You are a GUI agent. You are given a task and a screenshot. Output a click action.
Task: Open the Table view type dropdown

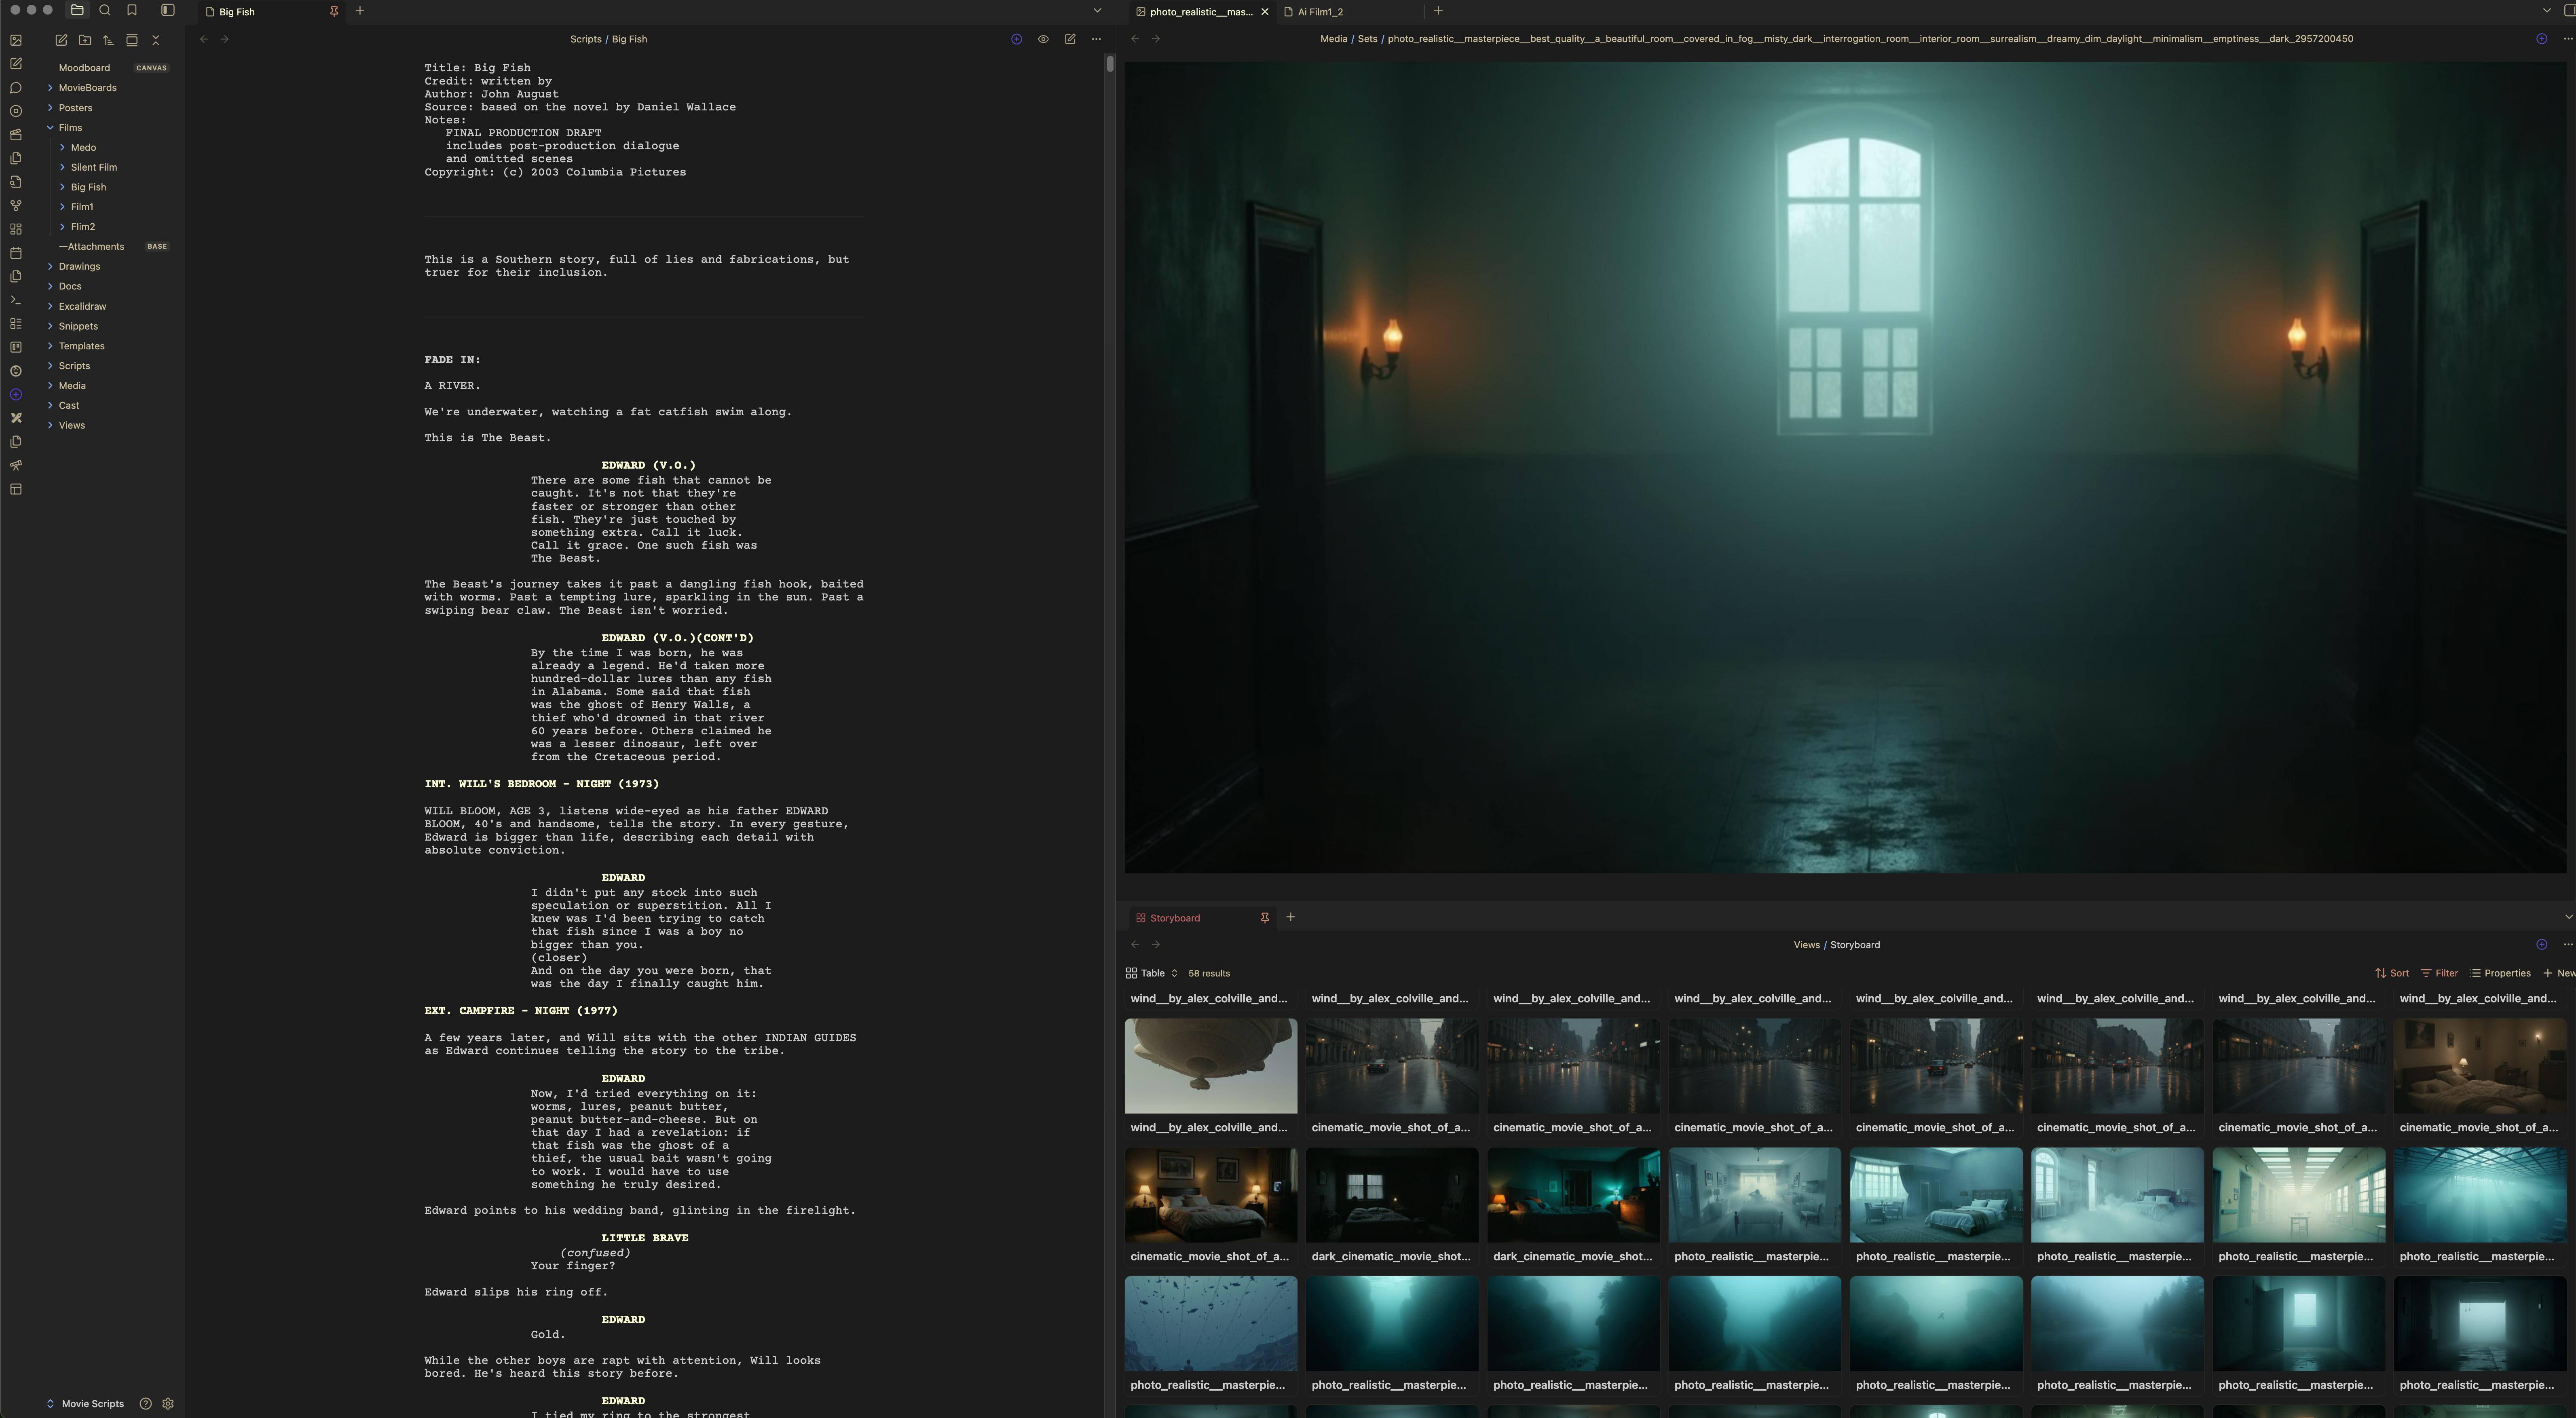[x=1151, y=973]
